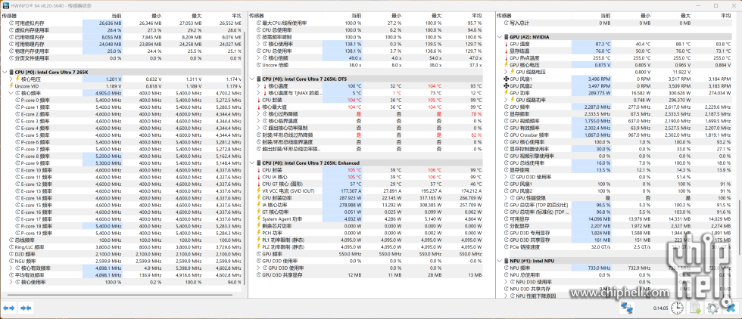Click the lightning icon beside IA 核心功率

pyautogui.click(x=259, y=205)
